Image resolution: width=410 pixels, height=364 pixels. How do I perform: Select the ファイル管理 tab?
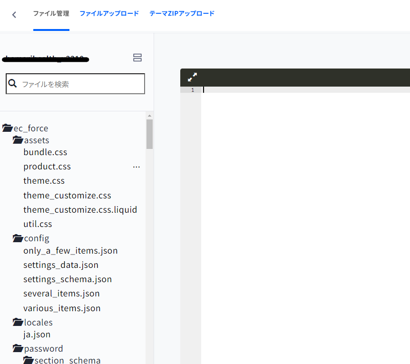[x=51, y=14]
